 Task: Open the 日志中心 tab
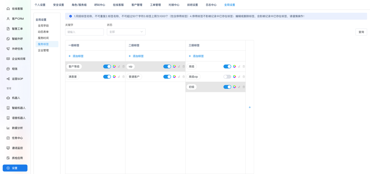tap(211, 5)
